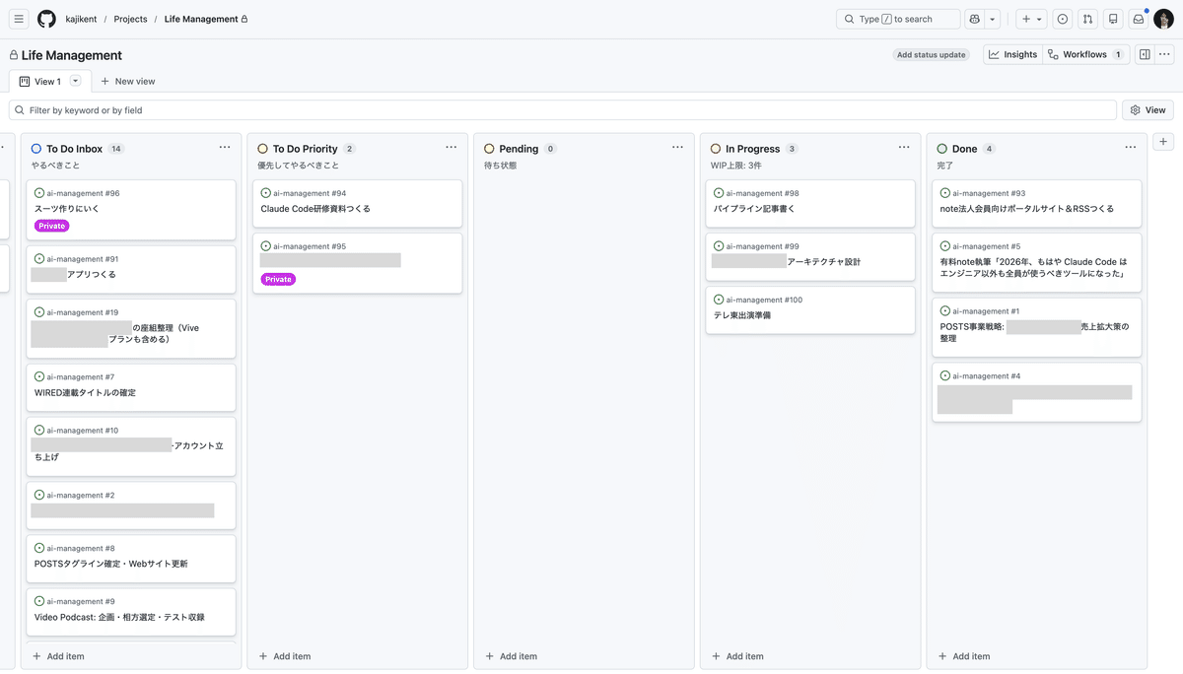
Task: Toggle the project side panel icon
Action: pos(1144,55)
